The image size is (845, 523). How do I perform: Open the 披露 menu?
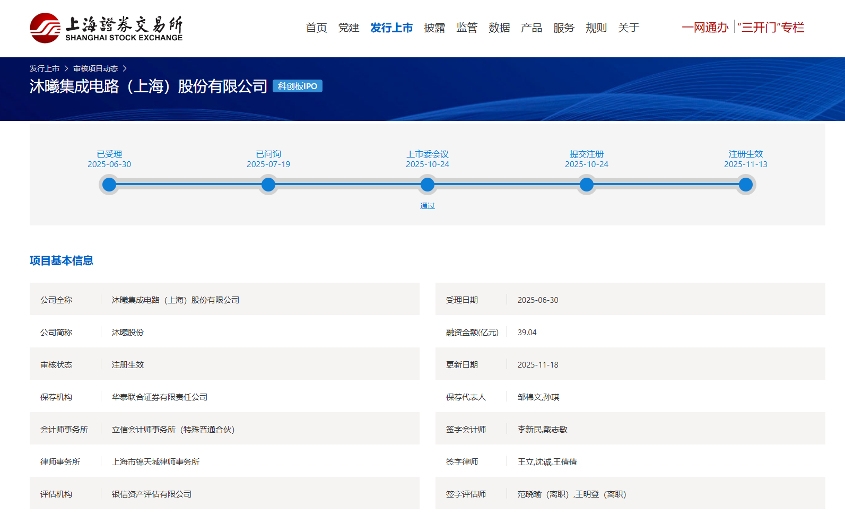pos(434,28)
